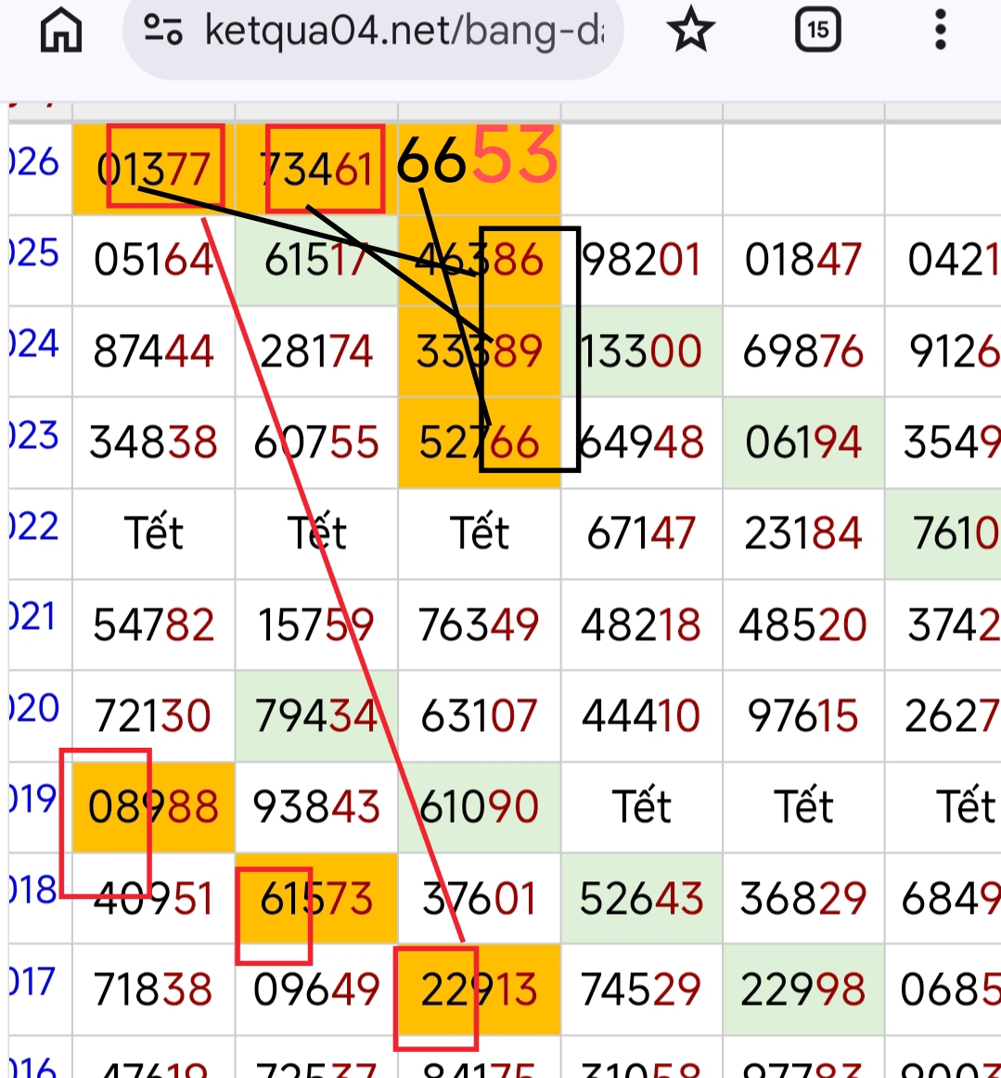Screen dimensions: 1001x1078
Task: Select the result cell 01847
Action: pyautogui.click(x=803, y=260)
